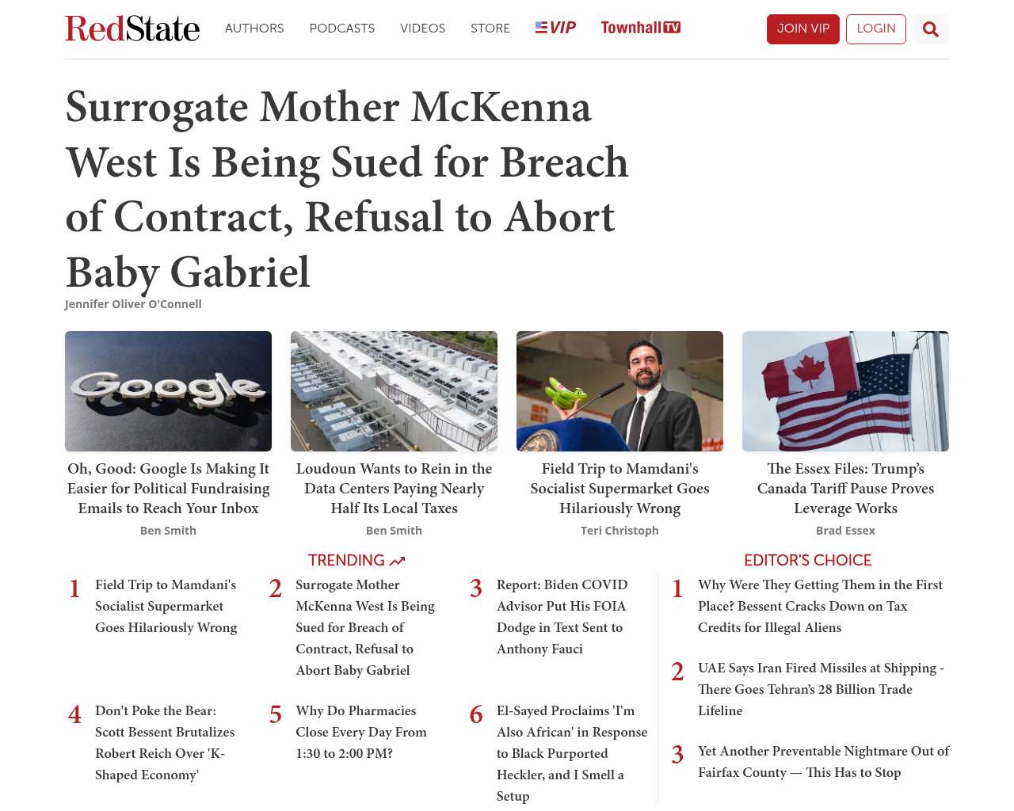Click the trending arrow icon
Viewport: 1014px width, 811px height.
tap(398, 561)
